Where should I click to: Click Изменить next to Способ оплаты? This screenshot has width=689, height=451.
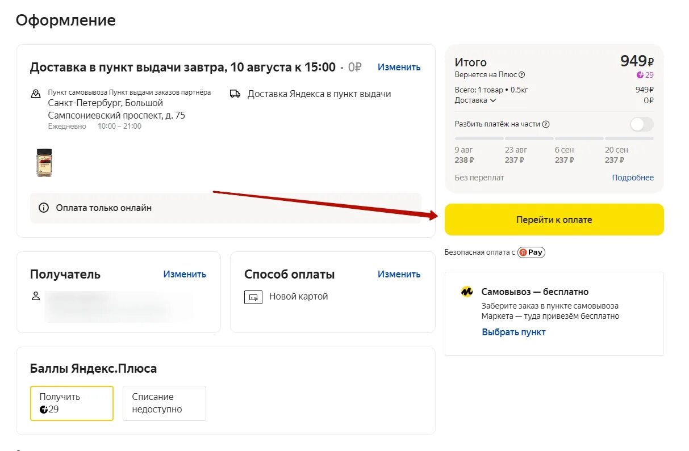point(399,274)
